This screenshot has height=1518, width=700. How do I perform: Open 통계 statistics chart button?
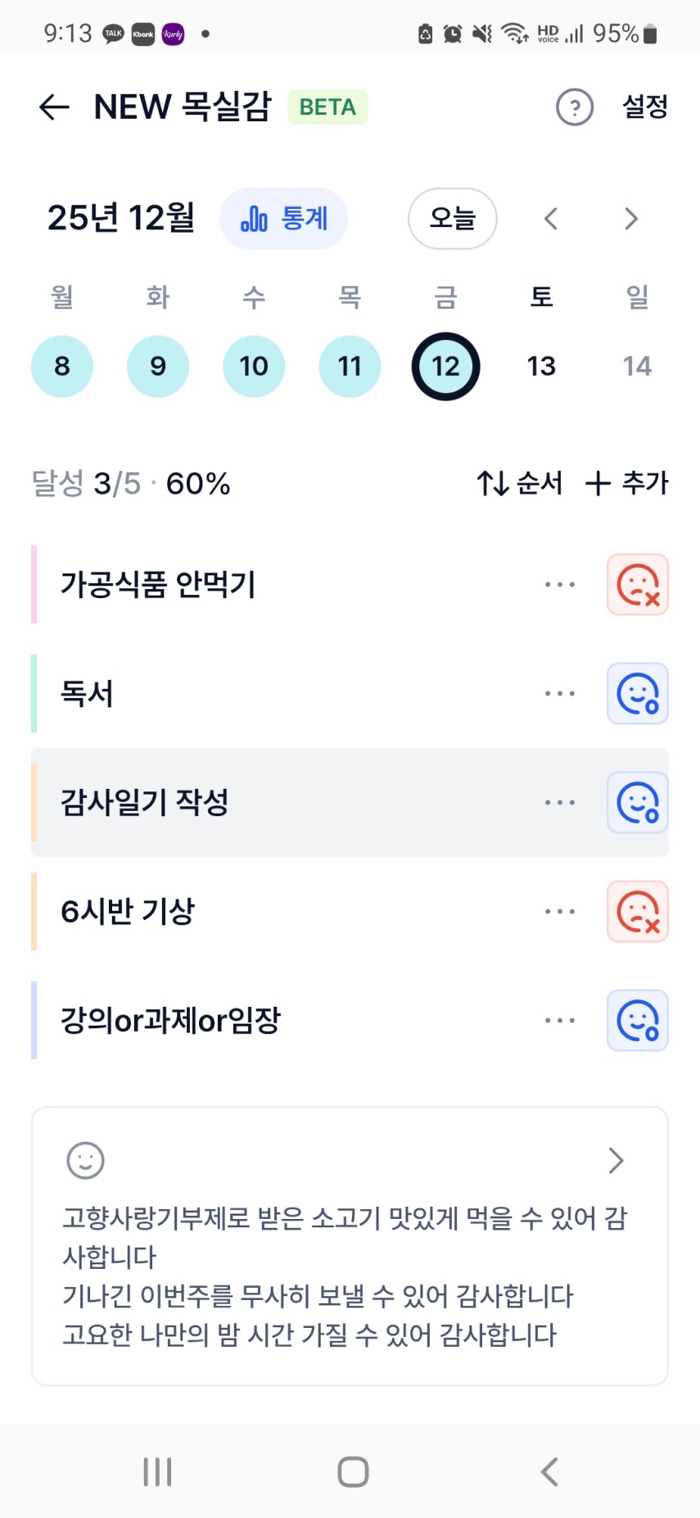click(x=283, y=219)
